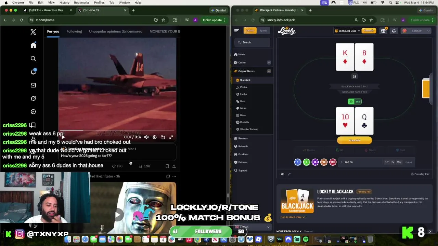
Task: Select the orange 100 chip
Action: click(x=324, y=162)
